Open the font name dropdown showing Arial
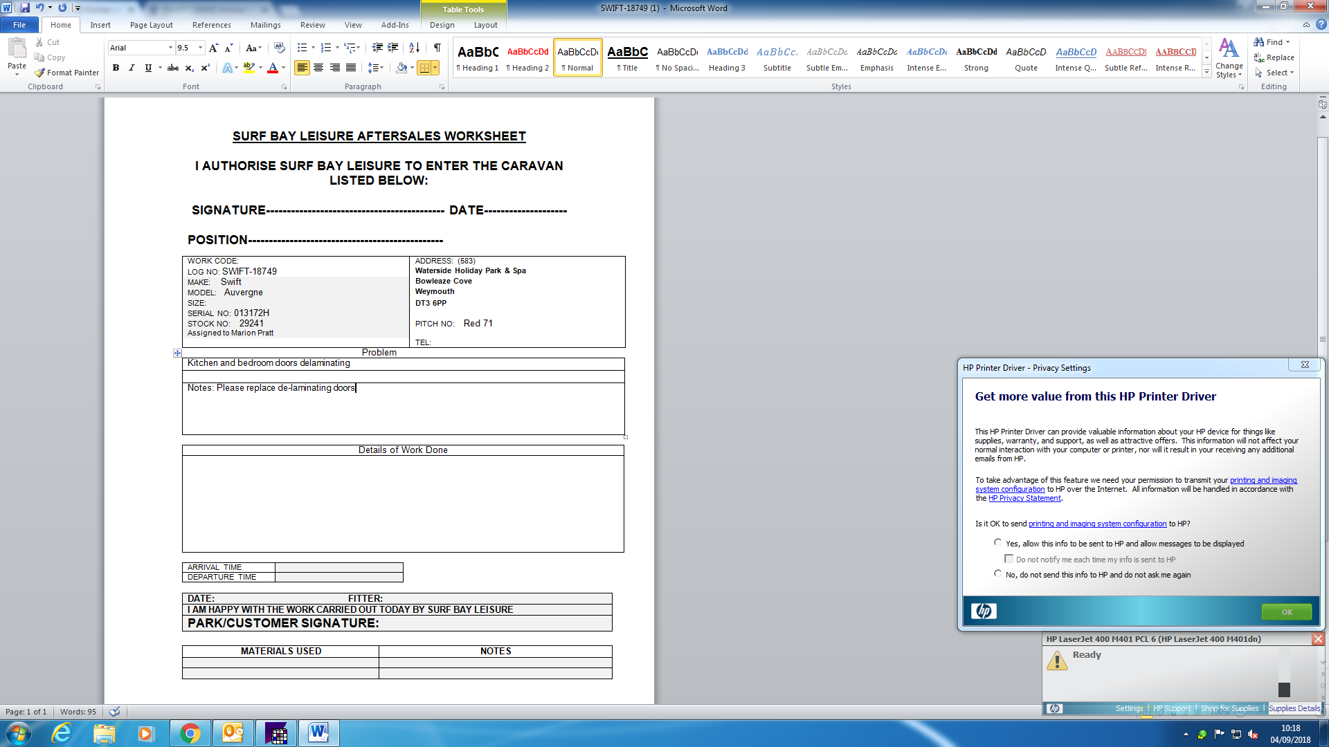1329x747 pixels. (170, 48)
